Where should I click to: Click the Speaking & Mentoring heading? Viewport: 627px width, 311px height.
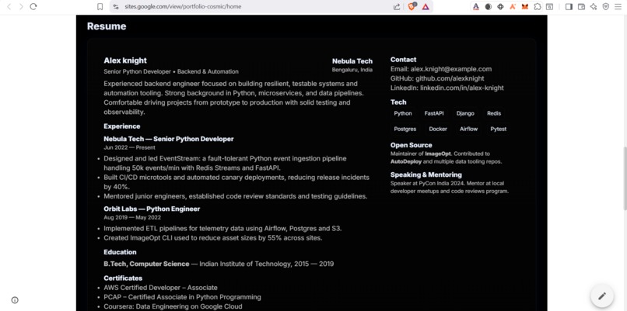(x=426, y=175)
